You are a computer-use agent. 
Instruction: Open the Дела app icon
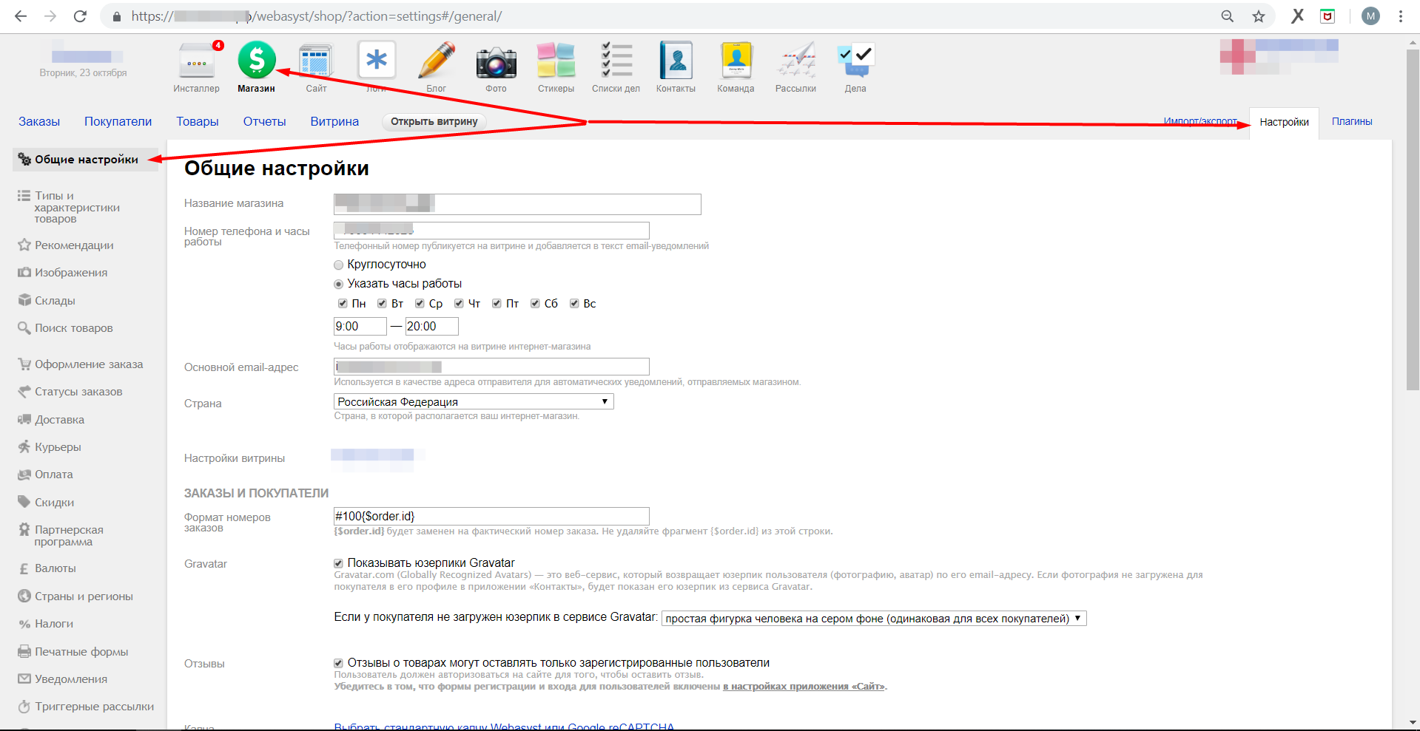tap(855, 61)
